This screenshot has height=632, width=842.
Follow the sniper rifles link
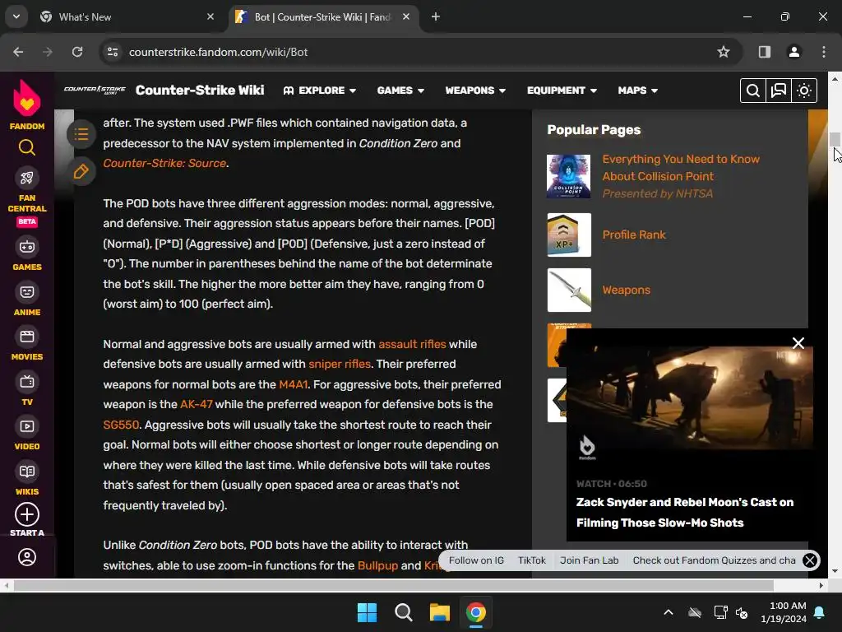click(x=340, y=364)
